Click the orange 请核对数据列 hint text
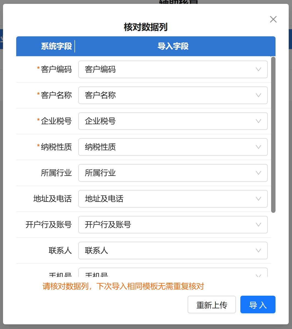This screenshot has width=292, height=329. click(123, 286)
